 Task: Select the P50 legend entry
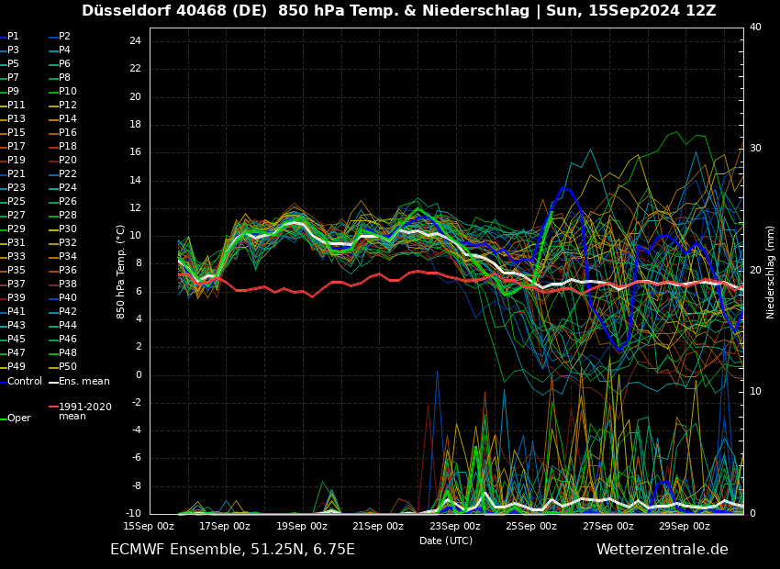pyautogui.click(x=68, y=367)
